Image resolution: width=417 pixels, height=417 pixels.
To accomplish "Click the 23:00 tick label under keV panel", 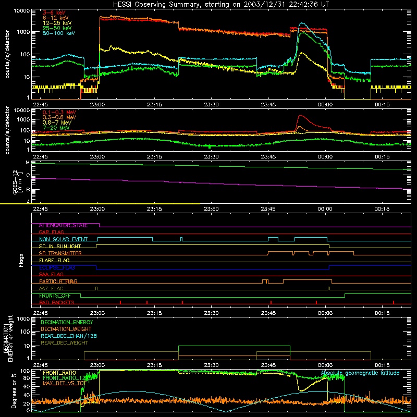I will [97, 105].
